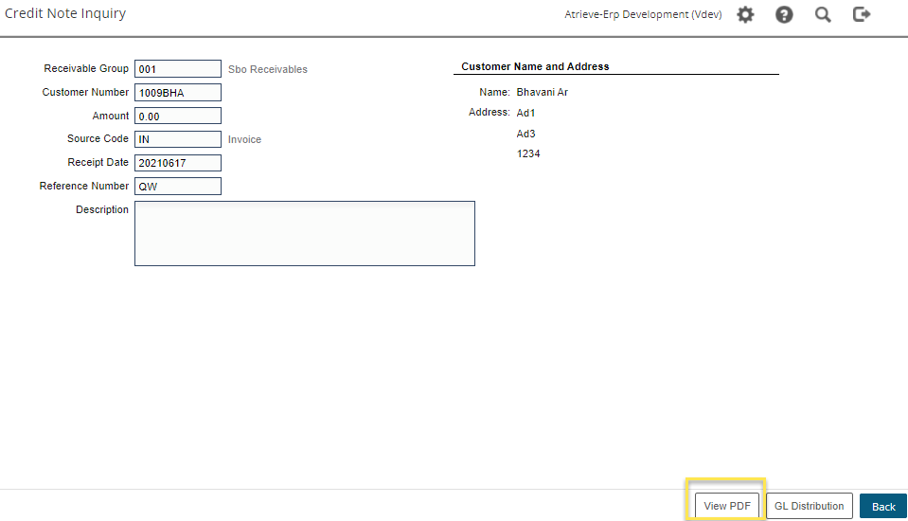
Task: Click the Sbo Receivables group description
Action: pos(268,69)
